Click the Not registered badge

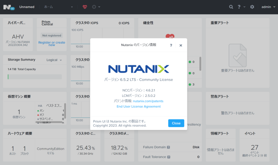52,35
